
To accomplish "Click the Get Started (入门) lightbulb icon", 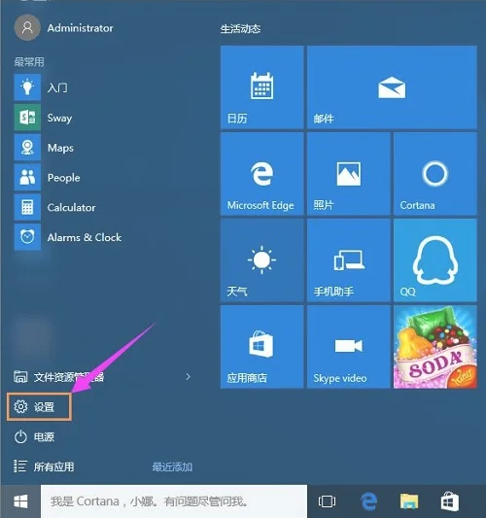I will [x=27, y=87].
